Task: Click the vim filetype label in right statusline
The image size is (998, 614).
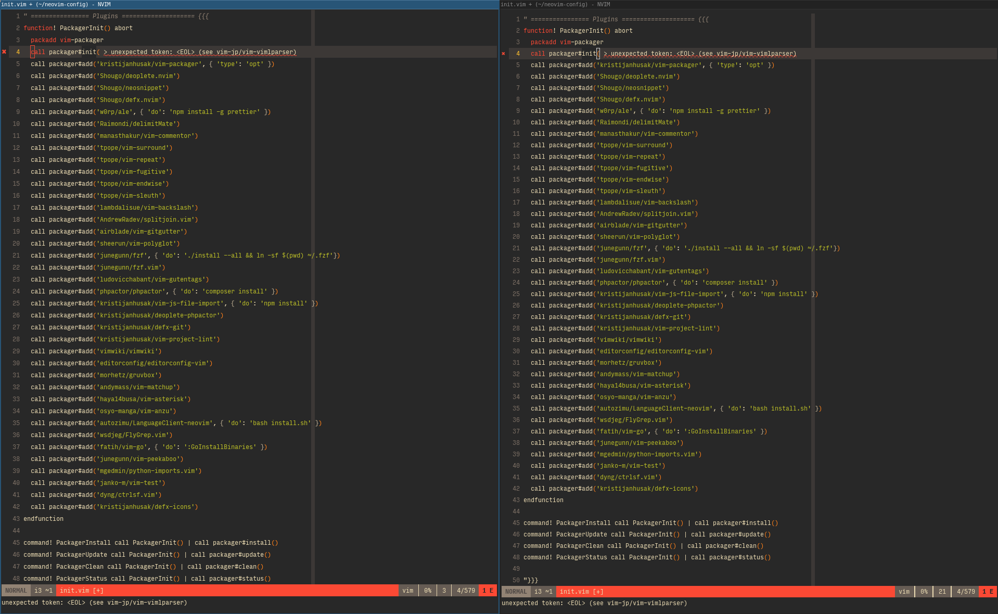Action: point(904,592)
